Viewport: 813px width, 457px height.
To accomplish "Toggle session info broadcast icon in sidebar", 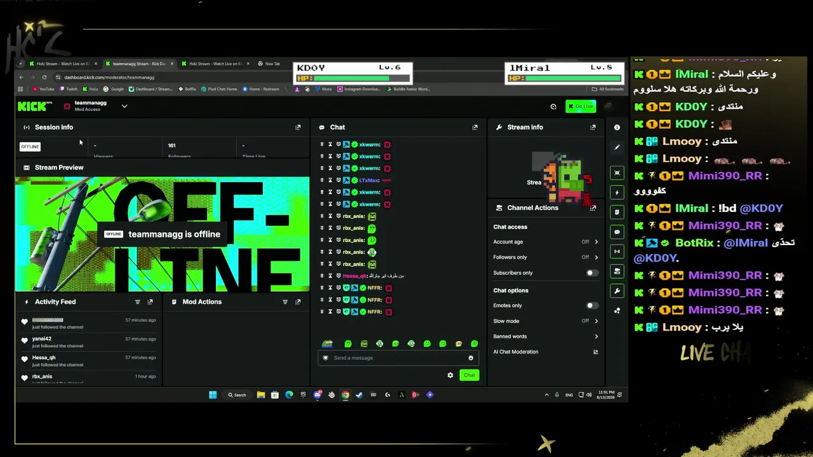I will (617, 251).
